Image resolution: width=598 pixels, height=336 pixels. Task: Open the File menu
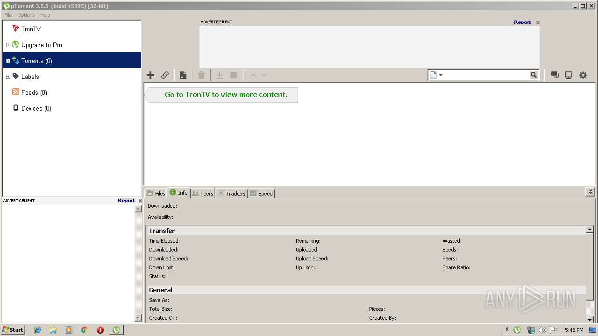(x=8, y=15)
